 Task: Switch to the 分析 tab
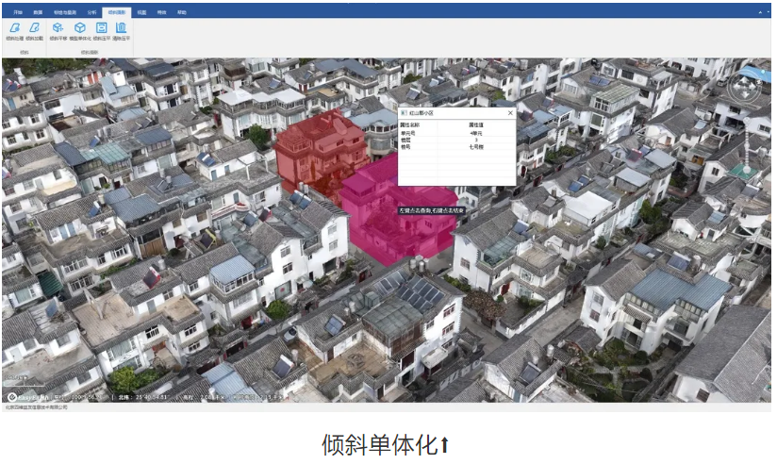tap(91, 11)
